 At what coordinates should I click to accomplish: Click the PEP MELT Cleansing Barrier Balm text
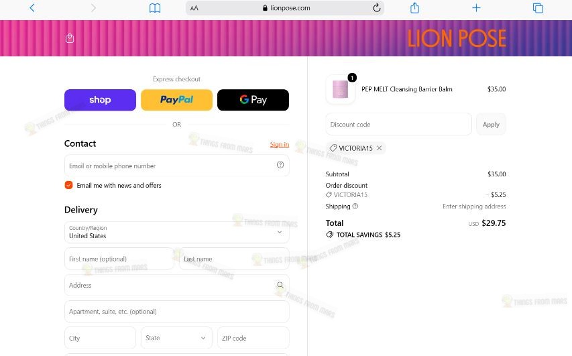[x=407, y=89]
